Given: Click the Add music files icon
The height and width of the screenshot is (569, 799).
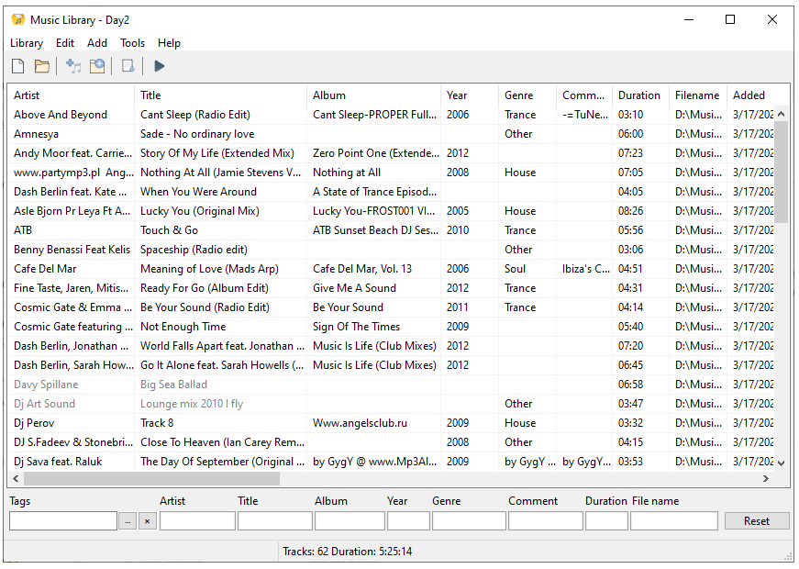Looking at the screenshot, I should (x=73, y=66).
